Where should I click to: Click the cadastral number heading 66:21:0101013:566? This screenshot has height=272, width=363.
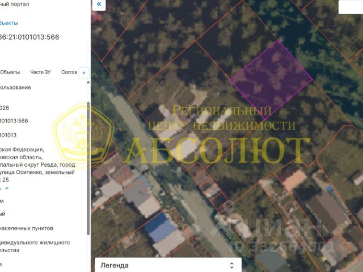click(x=29, y=37)
